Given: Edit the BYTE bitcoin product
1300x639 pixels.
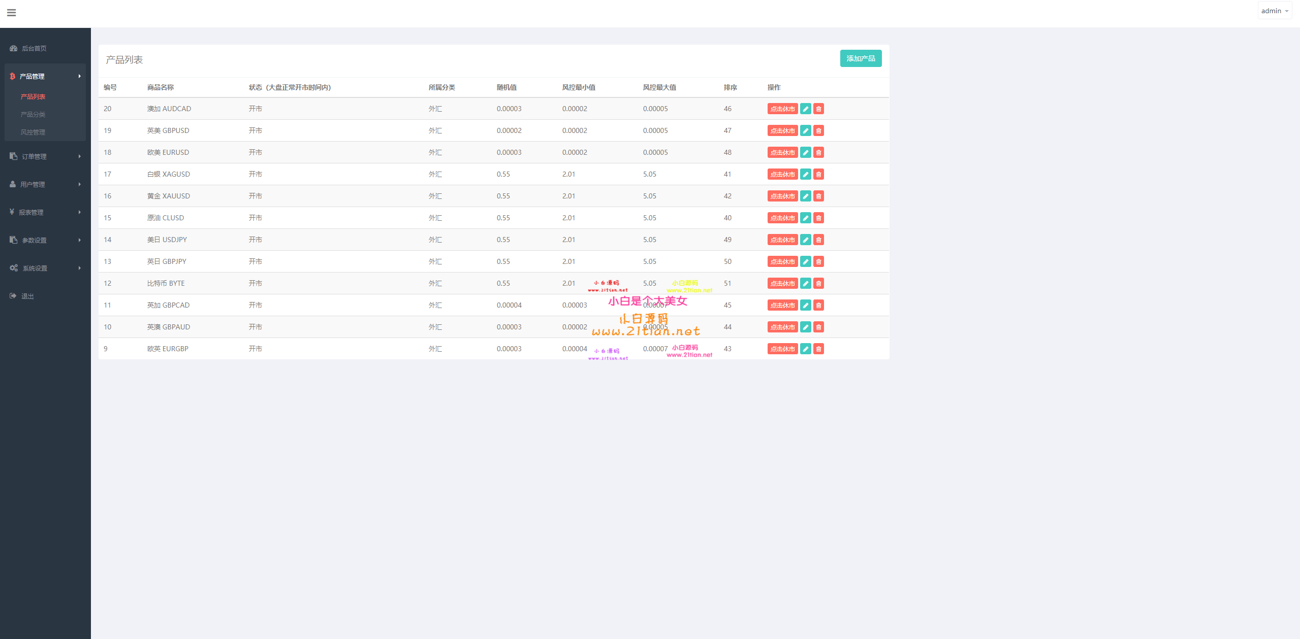Looking at the screenshot, I should coord(805,283).
